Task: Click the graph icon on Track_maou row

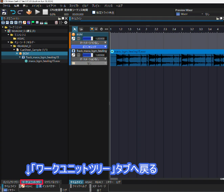Action: click(x=73, y=55)
